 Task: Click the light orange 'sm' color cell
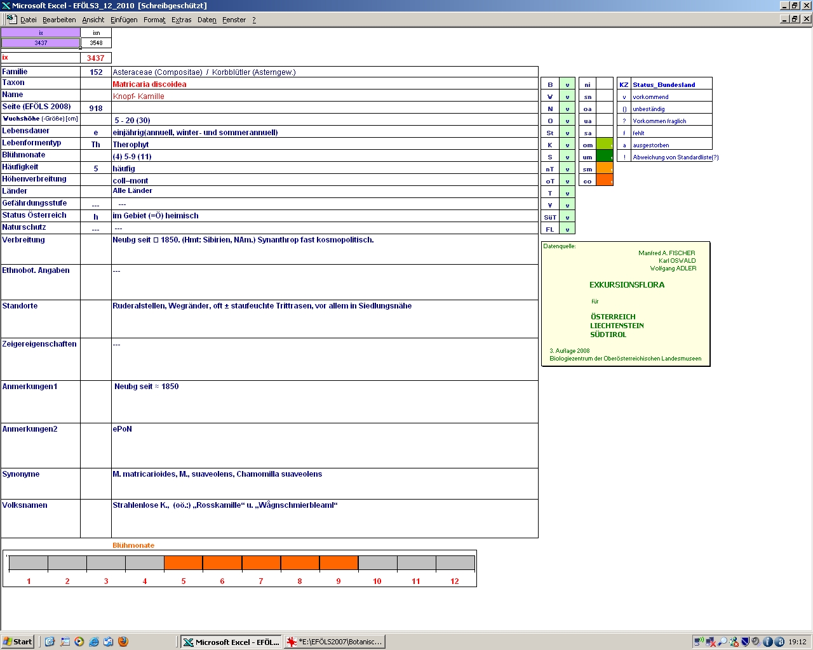(605, 169)
